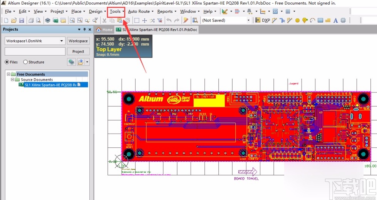
Task: Place a polygon pour icon
Action: coord(328,20)
